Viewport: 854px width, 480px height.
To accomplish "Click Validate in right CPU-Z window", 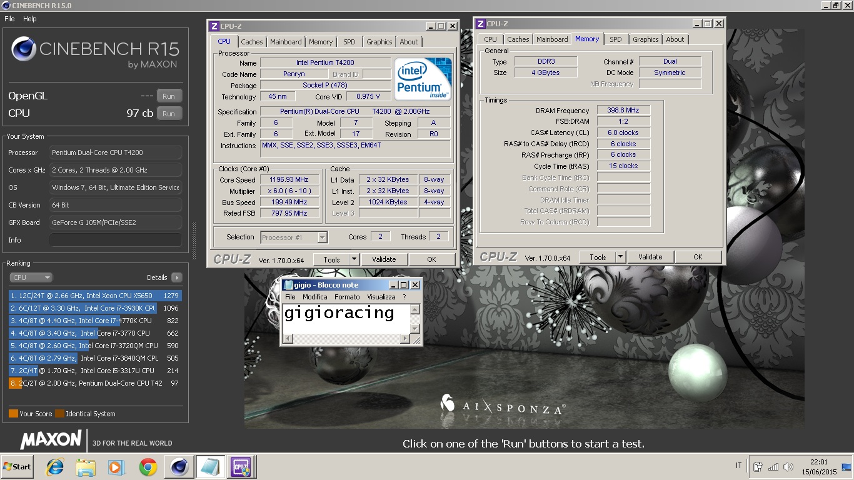I will pyautogui.click(x=650, y=257).
